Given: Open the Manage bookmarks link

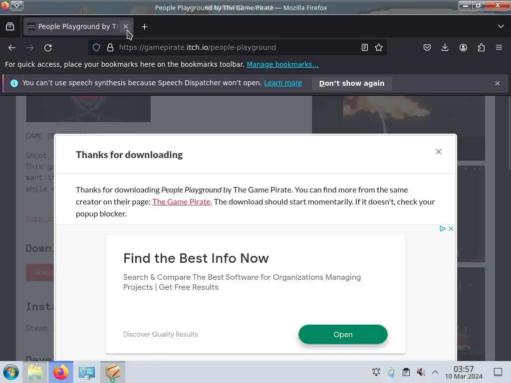Looking at the screenshot, I should (282, 64).
